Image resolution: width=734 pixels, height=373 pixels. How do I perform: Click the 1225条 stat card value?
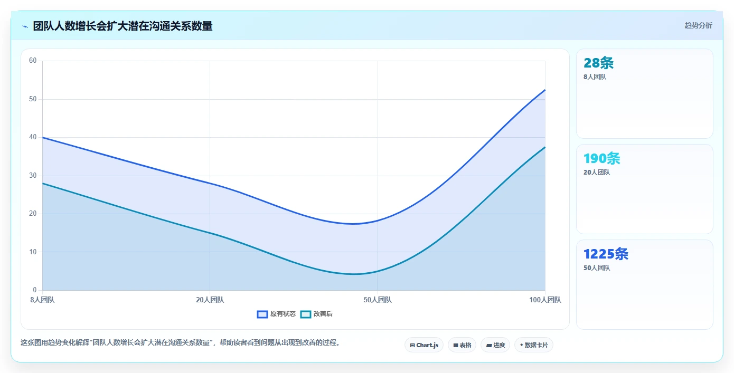pyautogui.click(x=606, y=254)
